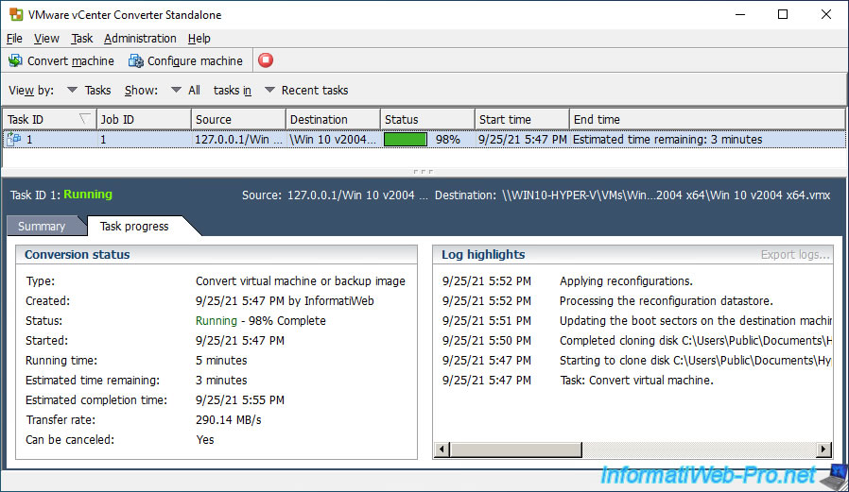Viewport: 849px width, 492px height.
Task: Click the 9/25/21 5:55 PM completion time
Action: (x=240, y=400)
